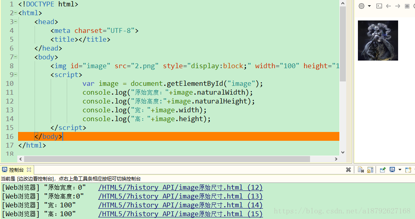Click the naturalWidth text on line 11
Image resolution: width=415 pixels, height=219 pixels.
(221, 92)
